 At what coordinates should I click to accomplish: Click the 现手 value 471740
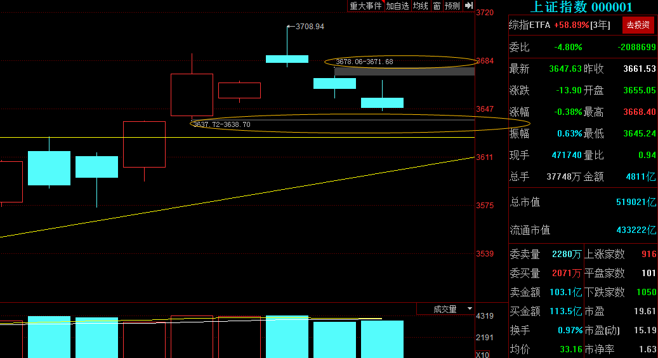click(x=567, y=155)
